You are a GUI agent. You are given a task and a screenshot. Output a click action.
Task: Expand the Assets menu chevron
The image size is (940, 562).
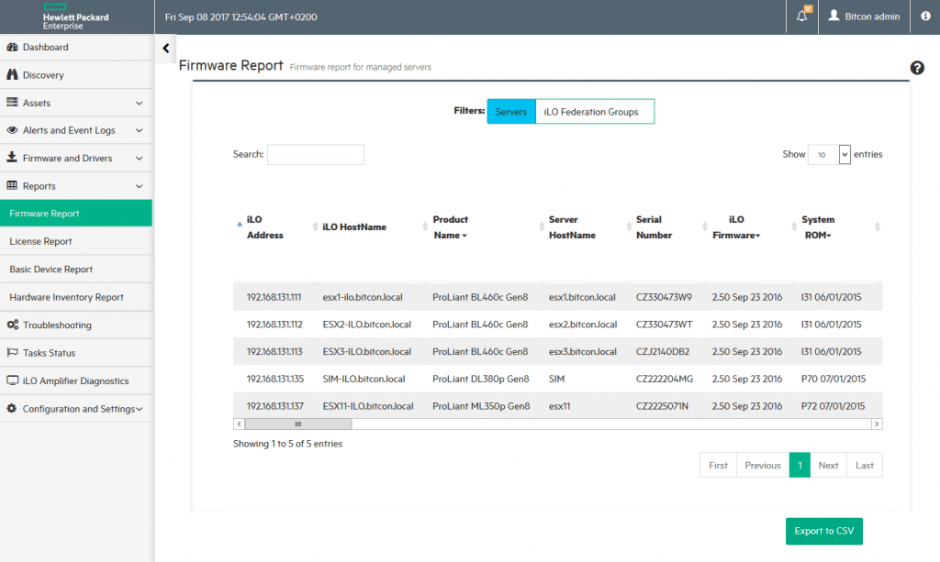(140, 103)
